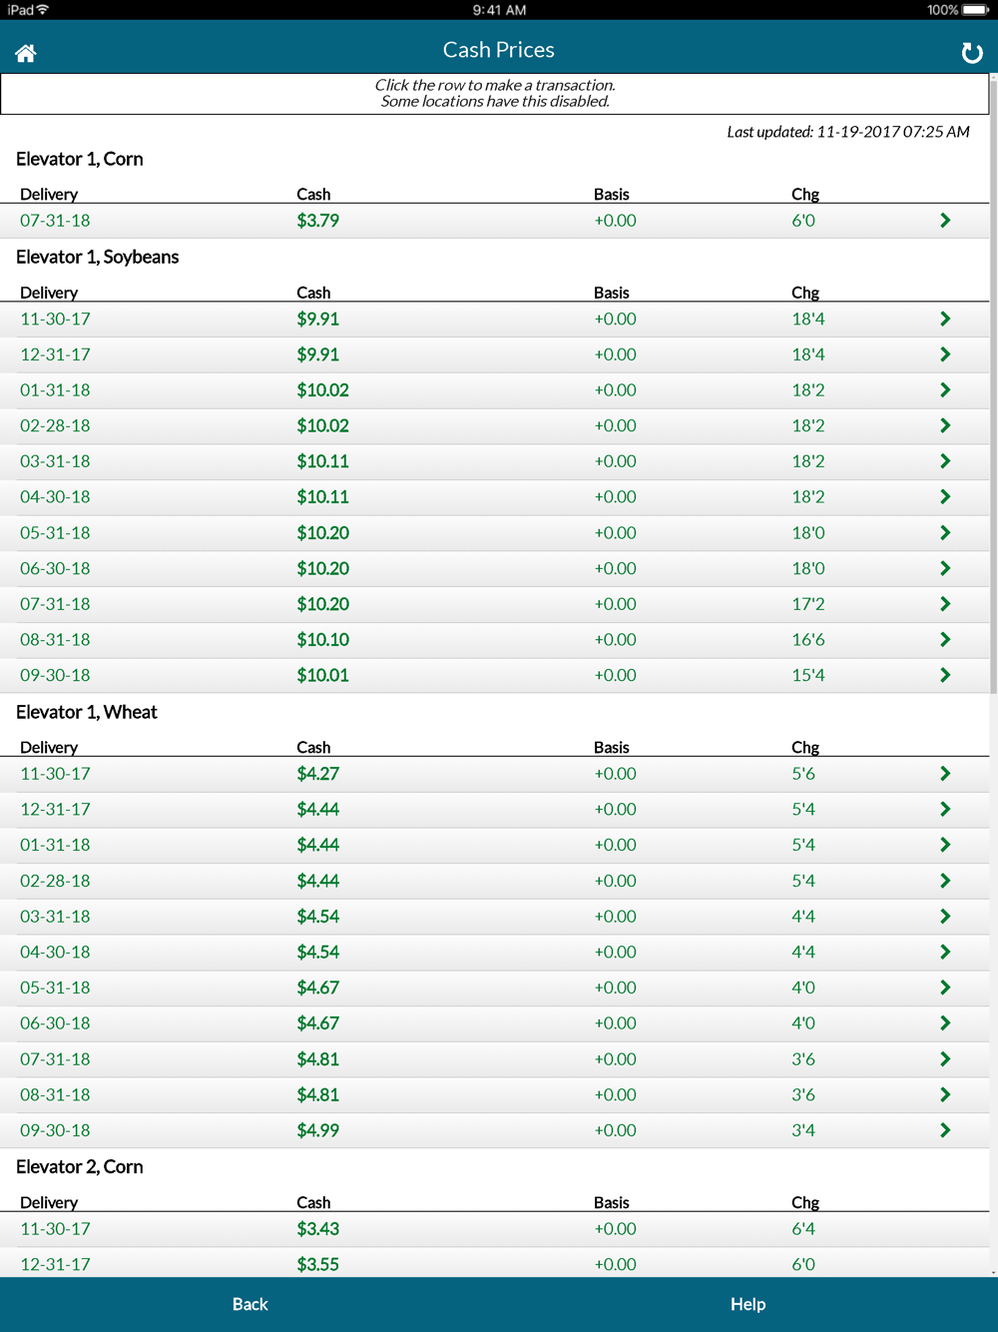Open chevron for Wheat 04-30-18 row
Viewport: 998px width, 1332px height.
(945, 953)
